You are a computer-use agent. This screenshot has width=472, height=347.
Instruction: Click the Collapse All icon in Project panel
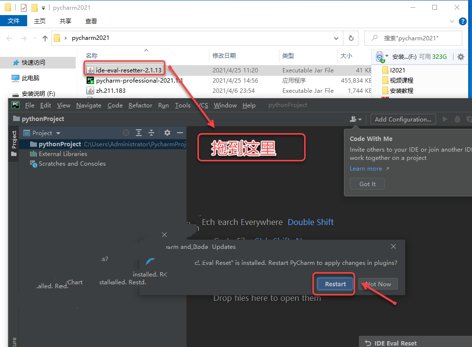click(151, 133)
